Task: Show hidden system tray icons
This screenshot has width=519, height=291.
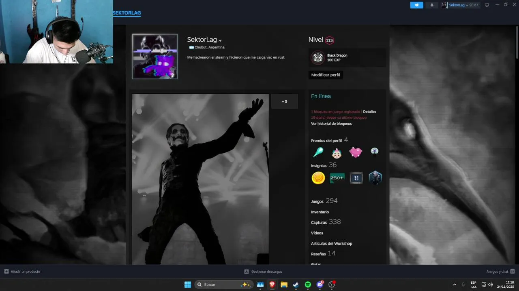Action: (x=454, y=285)
